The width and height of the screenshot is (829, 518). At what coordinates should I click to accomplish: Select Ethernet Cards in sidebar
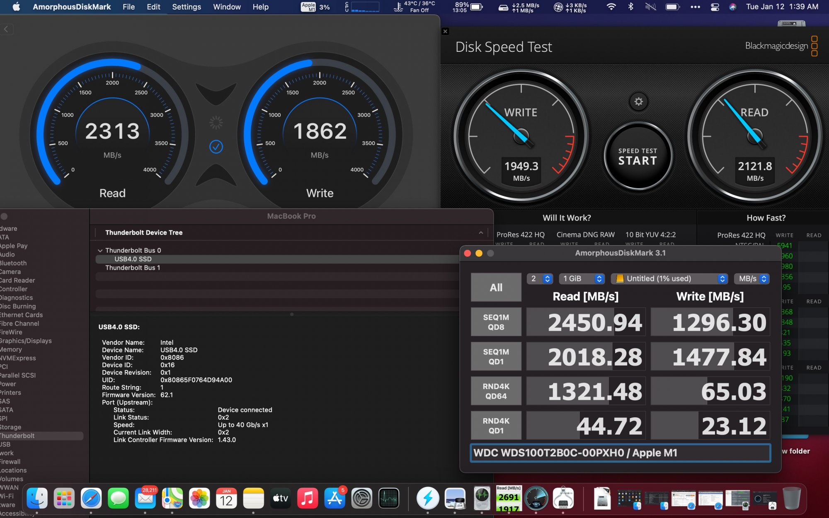point(21,315)
